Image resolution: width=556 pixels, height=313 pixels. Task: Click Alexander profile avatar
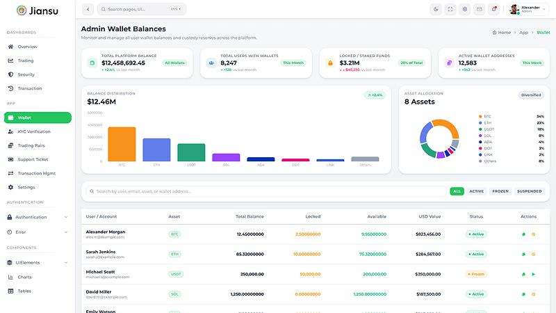514,9
